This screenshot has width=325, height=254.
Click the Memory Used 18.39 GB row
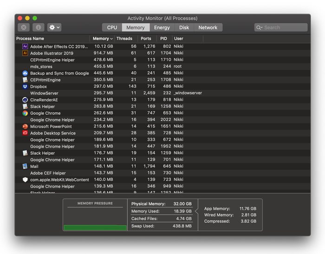[x=162, y=211]
